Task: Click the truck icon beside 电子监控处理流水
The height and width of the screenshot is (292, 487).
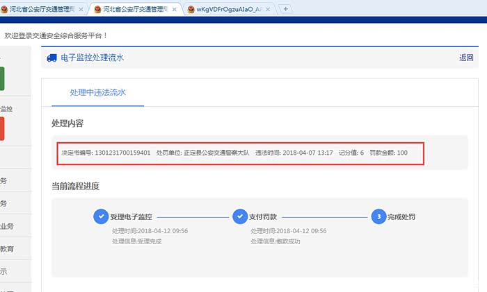Action: (52, 58)
